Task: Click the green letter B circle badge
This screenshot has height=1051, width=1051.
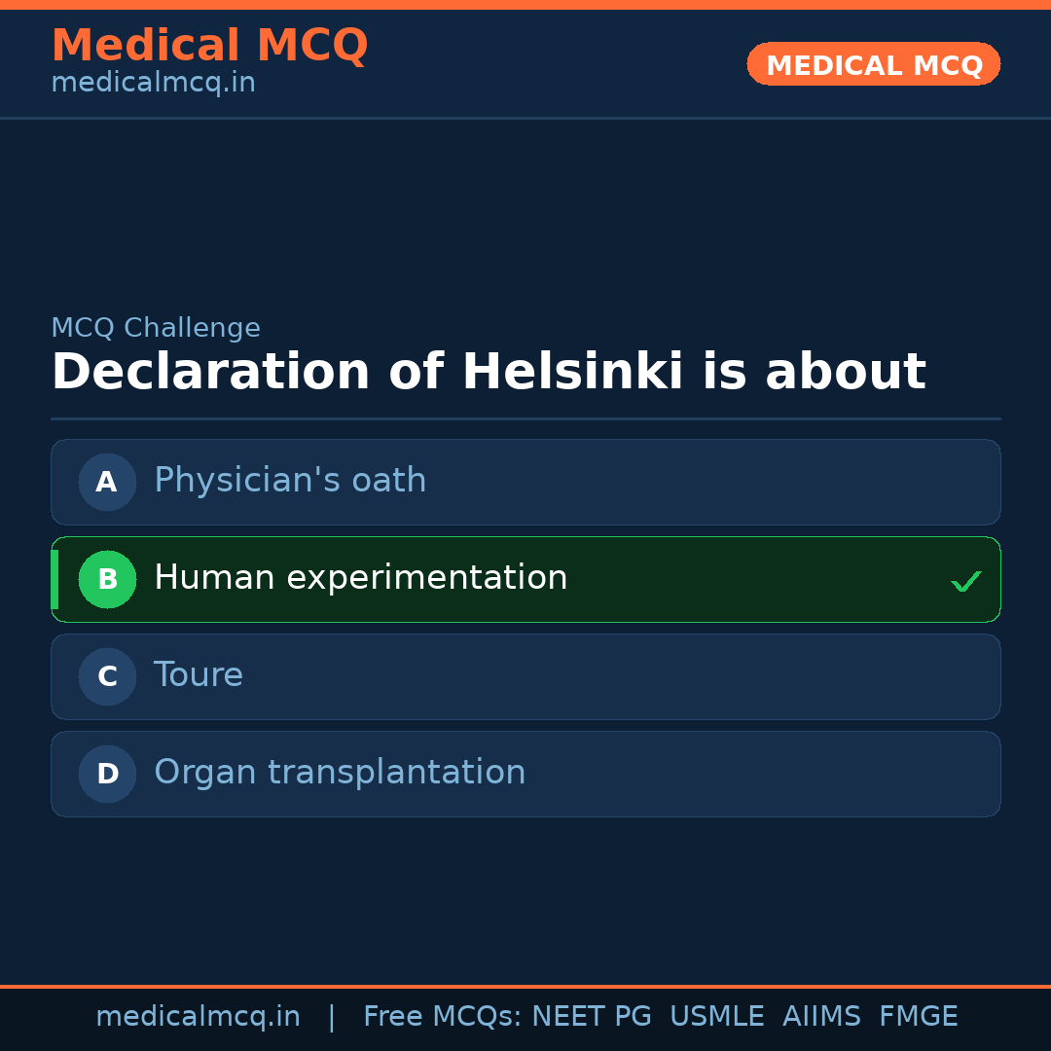Action: [x=107, y=579]
